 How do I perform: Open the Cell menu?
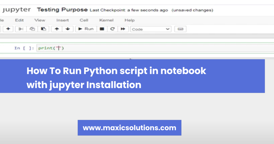click(84, 20)
